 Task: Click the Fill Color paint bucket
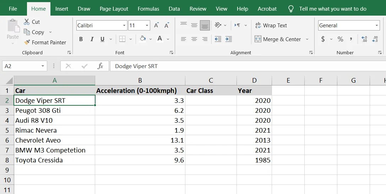(142, 39)
